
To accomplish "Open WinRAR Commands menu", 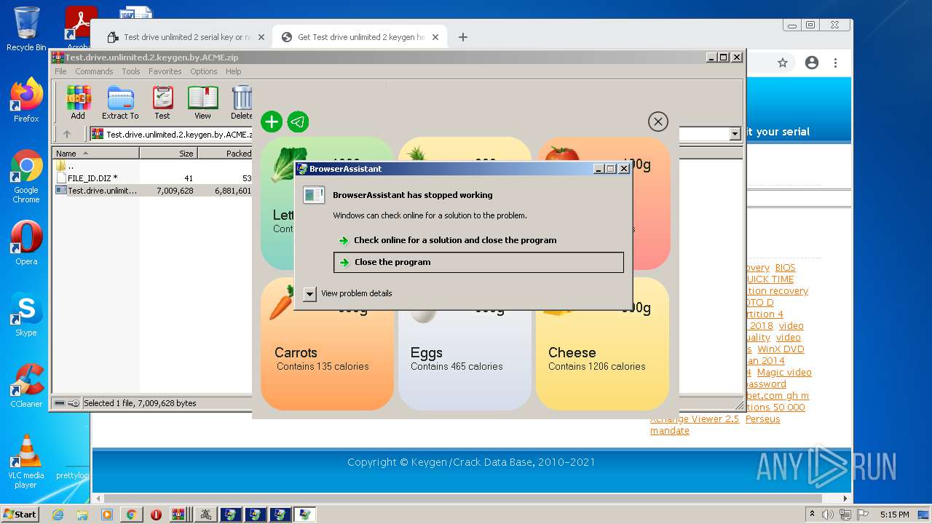I will point(94,71).
